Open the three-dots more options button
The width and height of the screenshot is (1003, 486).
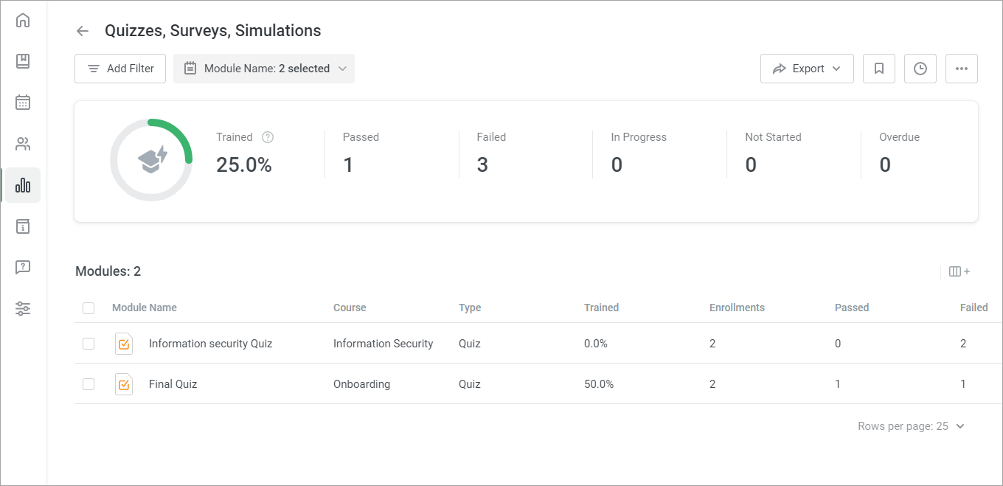(961, 69)
